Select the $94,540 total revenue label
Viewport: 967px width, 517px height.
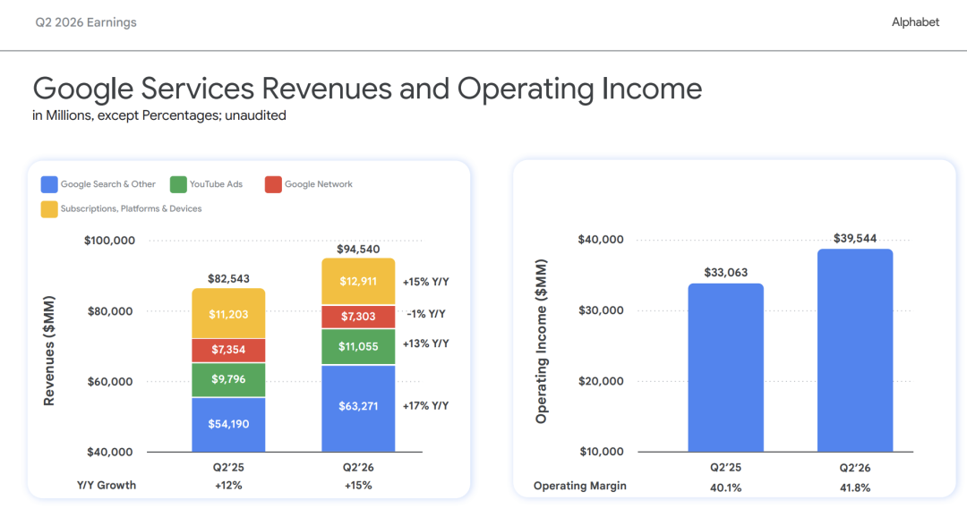358,249
